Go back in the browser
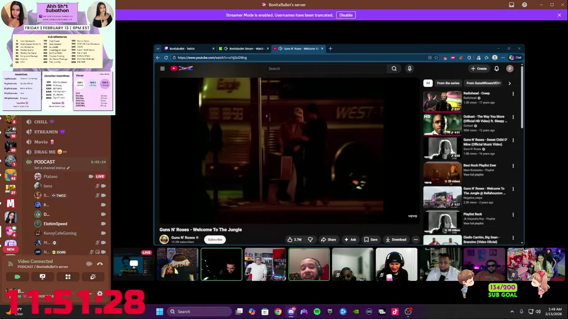This screenshot has height=319, width=568. point(158,58)
